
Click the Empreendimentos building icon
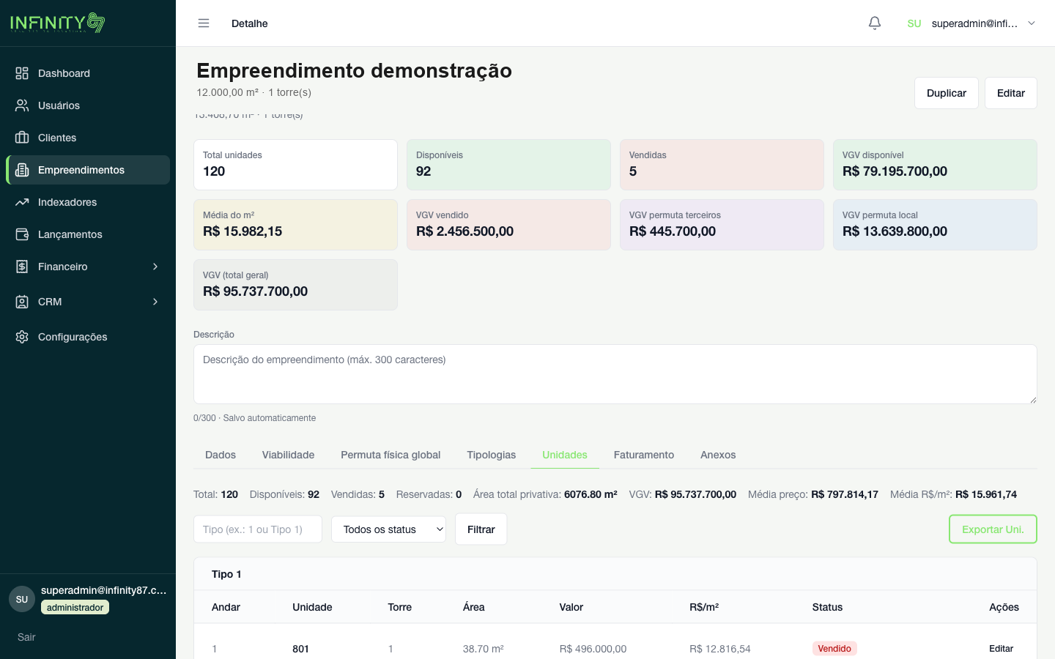coord(22,170)
